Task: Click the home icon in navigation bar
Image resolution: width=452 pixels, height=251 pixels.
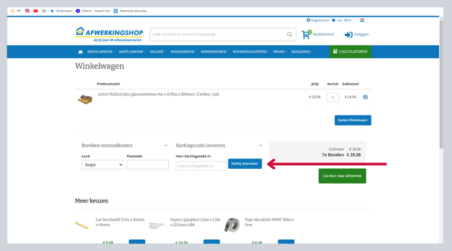Action: tap(81, 52)
